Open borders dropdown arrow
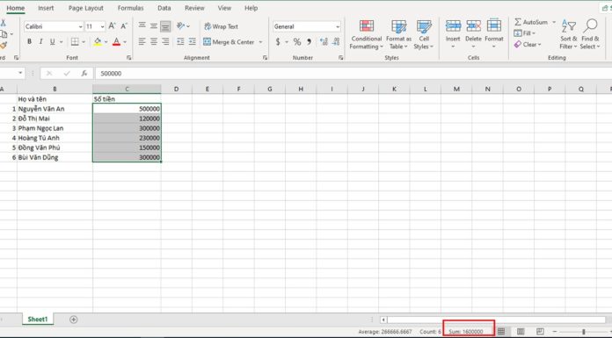The image size is (612, 338). click(84, 42)
